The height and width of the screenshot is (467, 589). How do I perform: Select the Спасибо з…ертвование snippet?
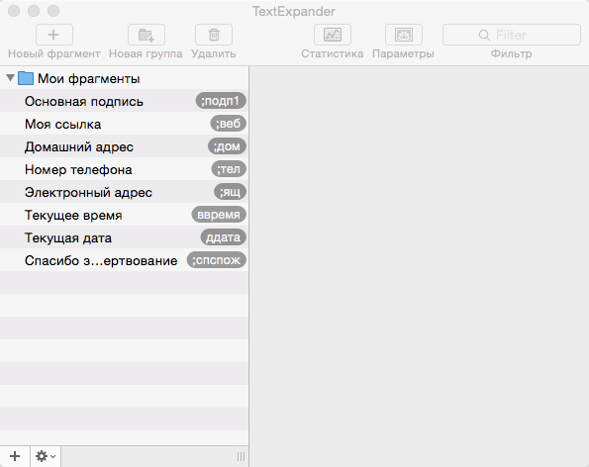(124, 260)
